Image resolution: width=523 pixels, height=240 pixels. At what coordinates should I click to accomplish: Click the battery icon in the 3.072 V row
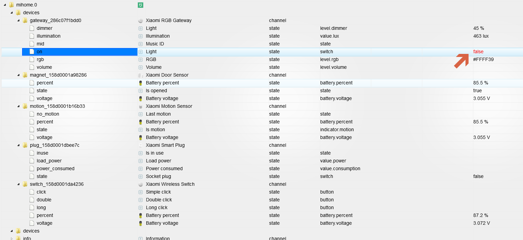pyautogui.click(x=140, y=223)
